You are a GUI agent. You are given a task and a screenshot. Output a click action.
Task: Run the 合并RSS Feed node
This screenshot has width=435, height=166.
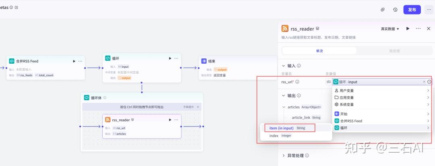tap(74, 61)
